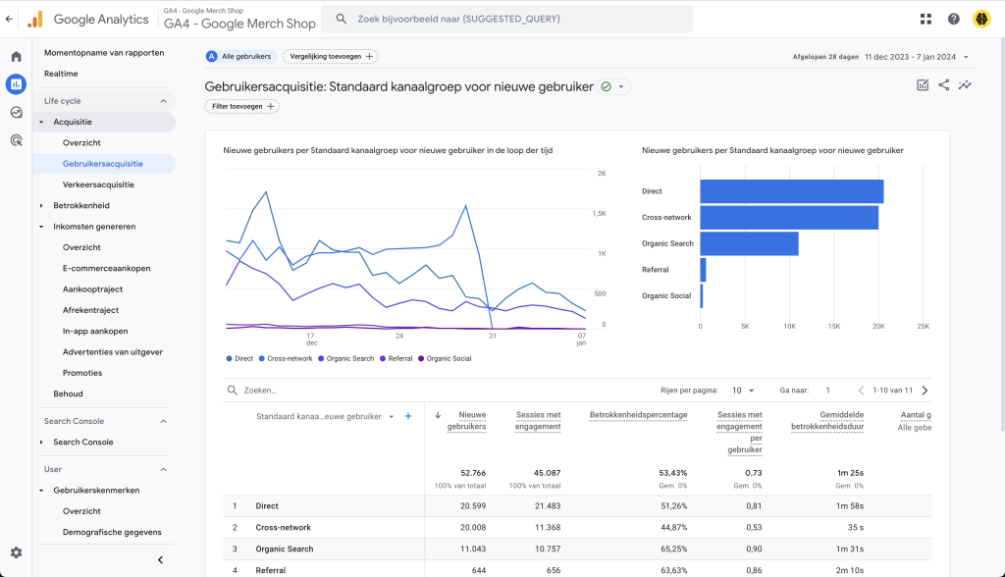The width and height of the screenshot is (1005, 577).
Task: Toggle the Referral series in chart legend
Action: coord(397,358)
